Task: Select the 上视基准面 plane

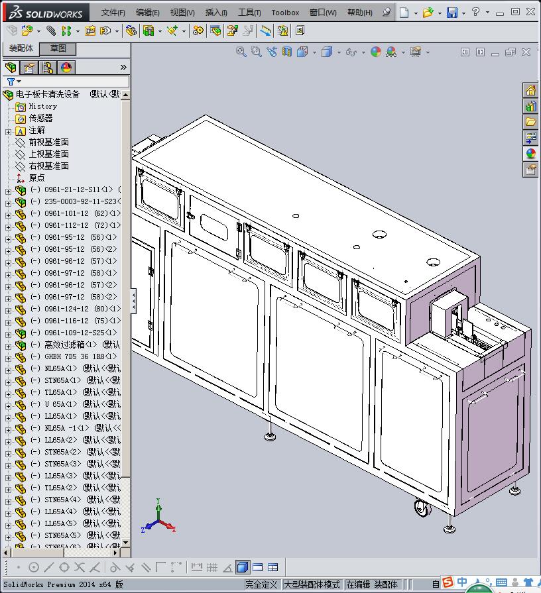Action: coord(49,154)
